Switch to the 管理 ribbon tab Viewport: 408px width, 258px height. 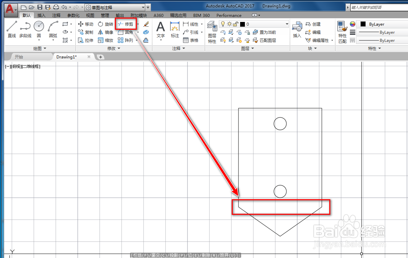105,15
